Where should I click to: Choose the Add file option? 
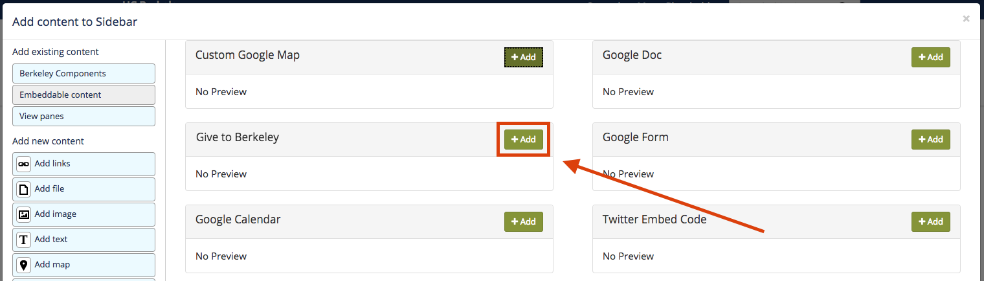84,189
